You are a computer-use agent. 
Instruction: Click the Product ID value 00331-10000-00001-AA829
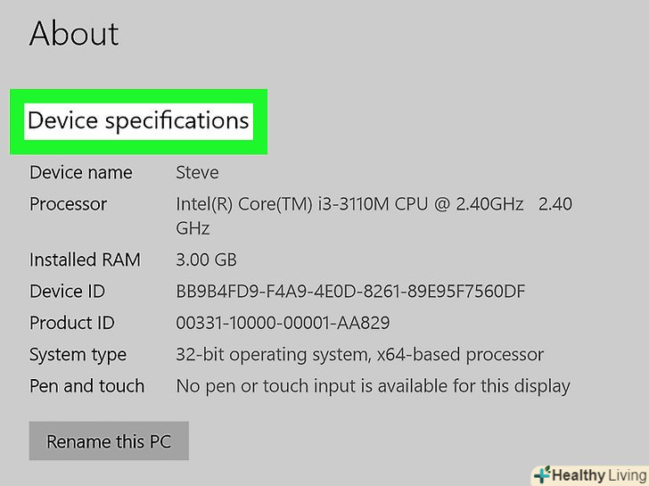point(283,323)
